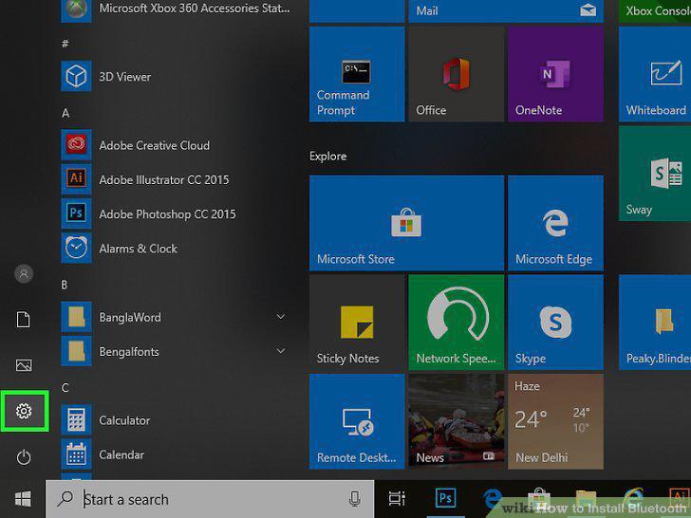Open the Whiteboard tile

coord(655,74)
